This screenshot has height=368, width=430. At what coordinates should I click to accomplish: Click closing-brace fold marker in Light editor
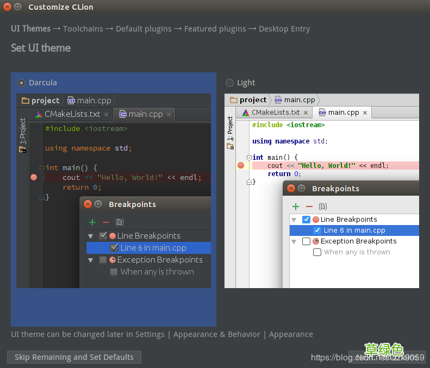249,182
